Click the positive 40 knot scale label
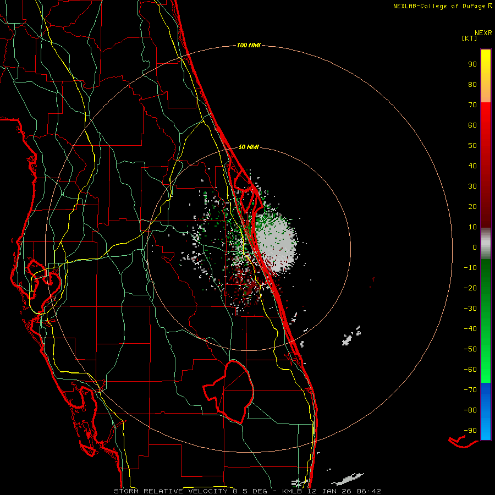Screen dimensions: 495x495 point(472,166)
